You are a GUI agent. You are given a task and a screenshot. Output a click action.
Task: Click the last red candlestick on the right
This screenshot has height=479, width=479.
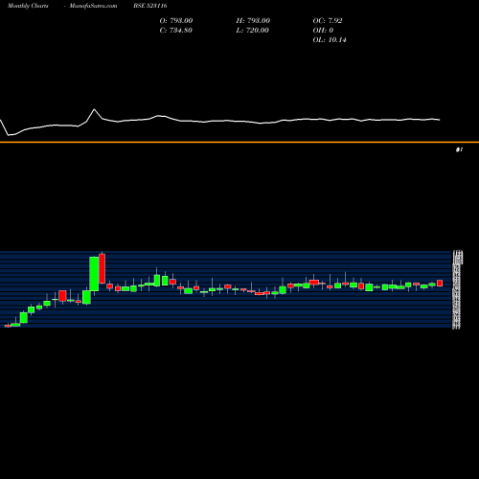coord(440,284)
